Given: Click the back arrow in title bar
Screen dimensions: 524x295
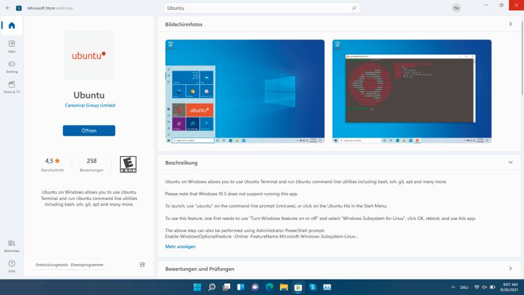Looking at the screenshot, I should tap(7, 8).
